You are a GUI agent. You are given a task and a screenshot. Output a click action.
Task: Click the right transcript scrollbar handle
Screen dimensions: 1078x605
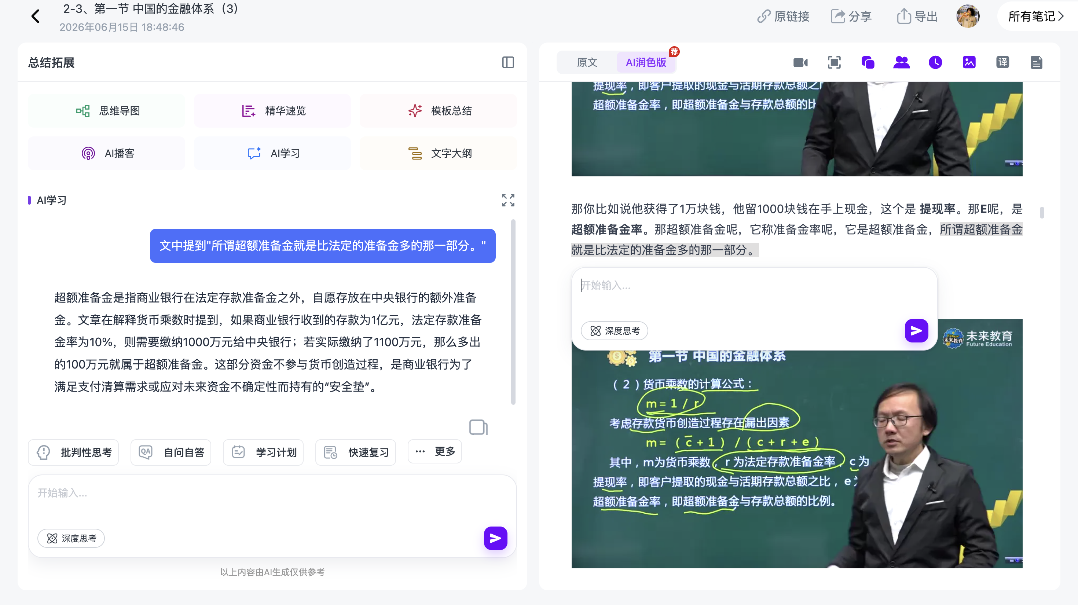(x=1042, y=213)
